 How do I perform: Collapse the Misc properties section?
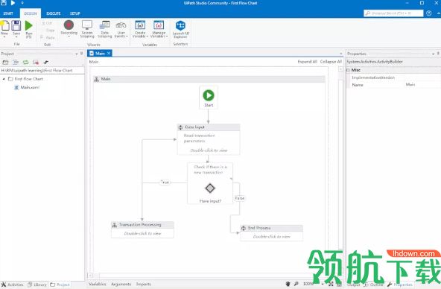348,70
